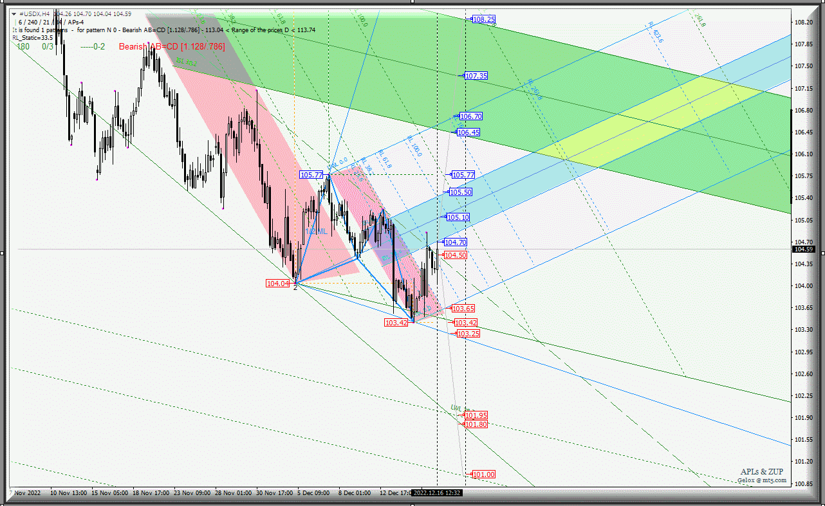Viewport: 825px width, 506px height.
Task: Click the blue 104.70 price label
Action: click(x=455, y=242)
